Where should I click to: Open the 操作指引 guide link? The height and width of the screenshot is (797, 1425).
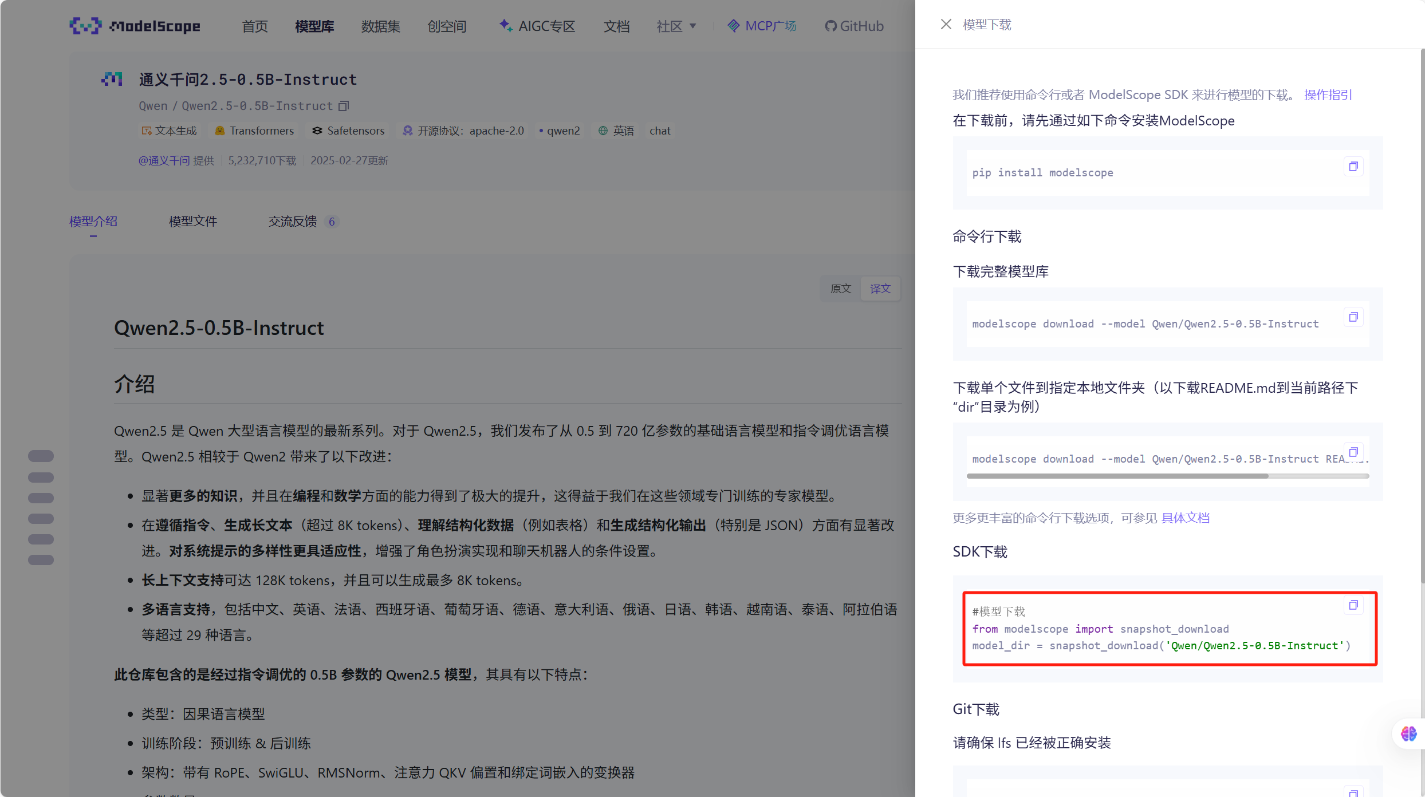(x=1328, y=95)
